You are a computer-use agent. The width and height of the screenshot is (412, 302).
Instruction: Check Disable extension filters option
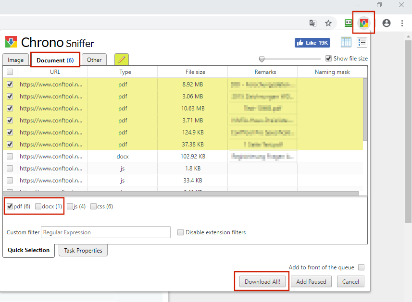(x=180, y=232)
